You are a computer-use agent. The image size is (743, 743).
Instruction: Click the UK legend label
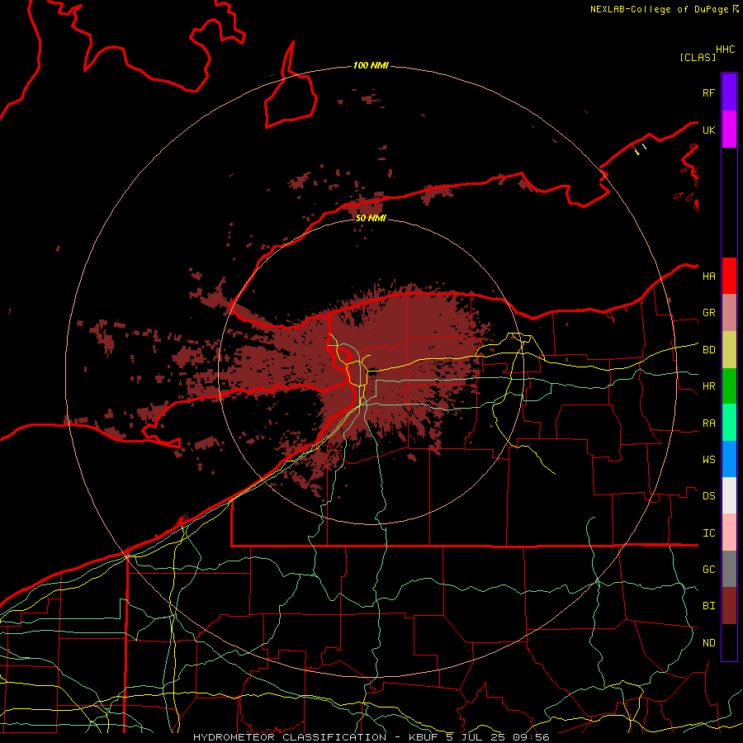pos(709,130)
